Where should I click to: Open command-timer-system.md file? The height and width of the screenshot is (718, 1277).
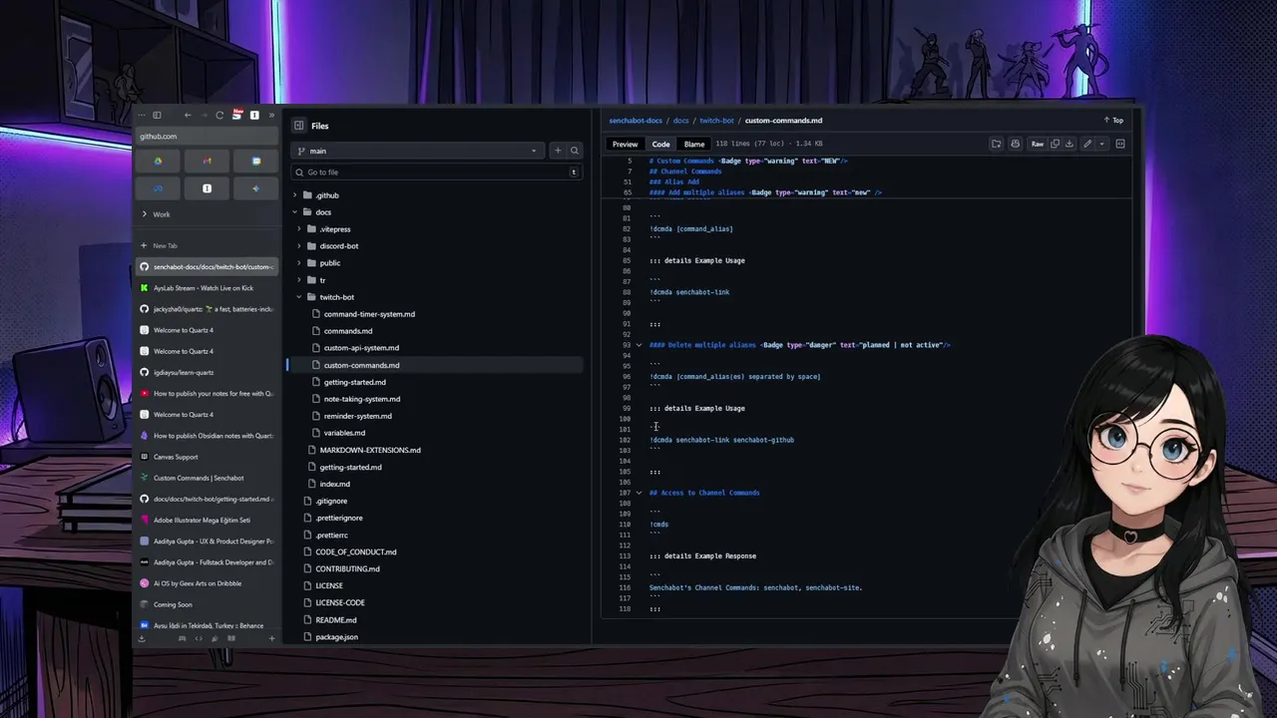[369, 314]
